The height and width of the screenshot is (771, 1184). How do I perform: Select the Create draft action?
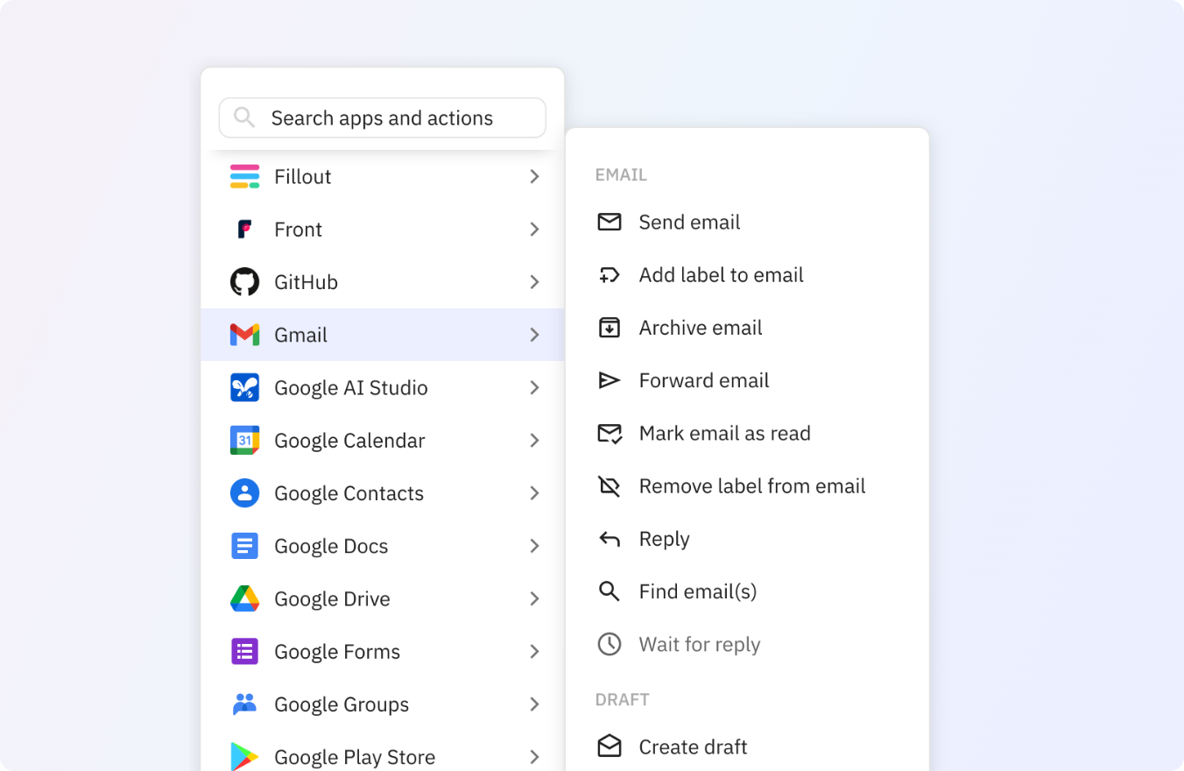[x=693, y=746]
